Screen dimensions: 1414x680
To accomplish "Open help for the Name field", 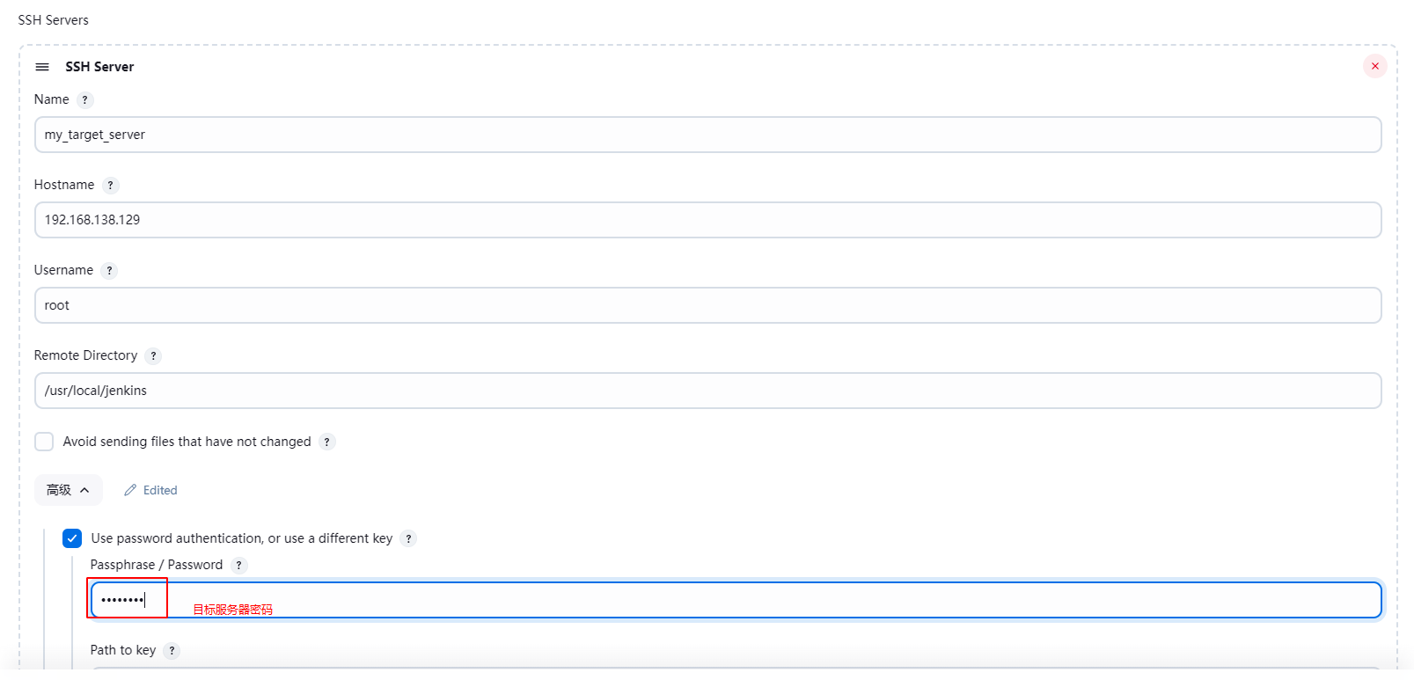I will pos(84,100).
